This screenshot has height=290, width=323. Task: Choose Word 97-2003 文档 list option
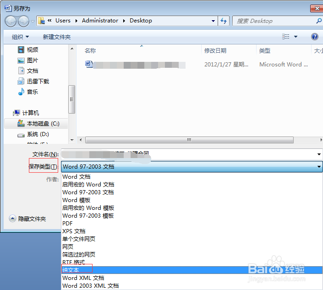pyautogui.click(x=192, y=192)
